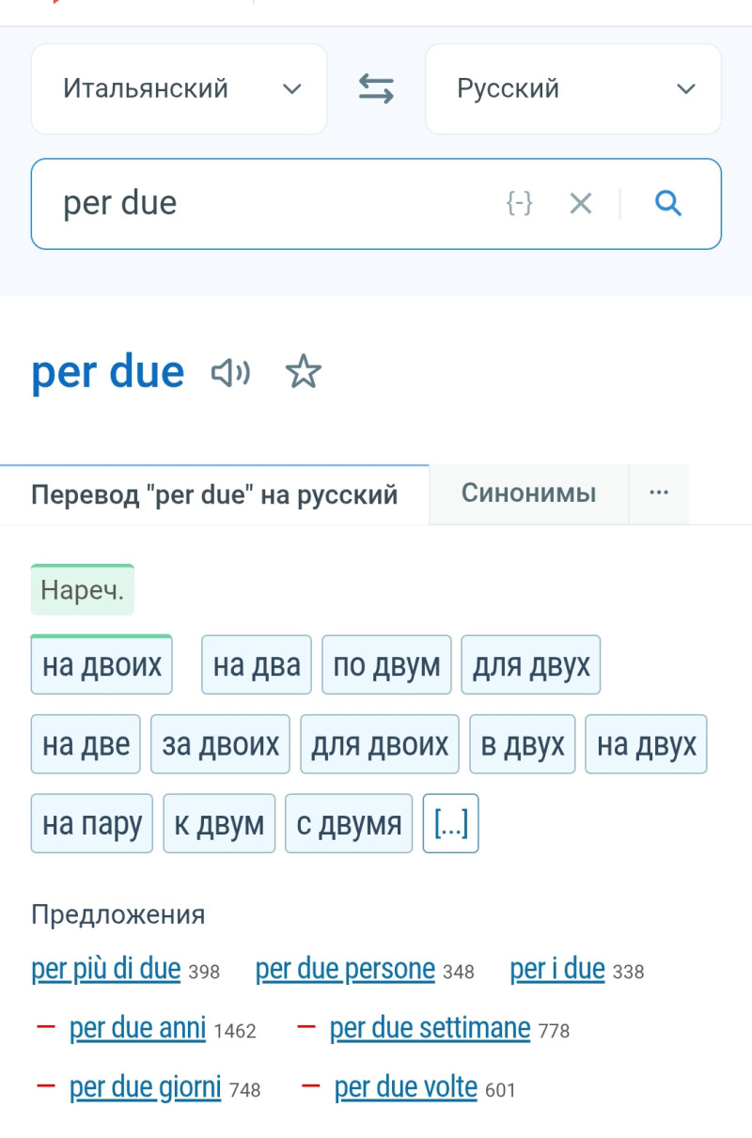The image size is (752, 1138).
Task: Follow the per due anni link
Action: click(x=137, y=1029)
